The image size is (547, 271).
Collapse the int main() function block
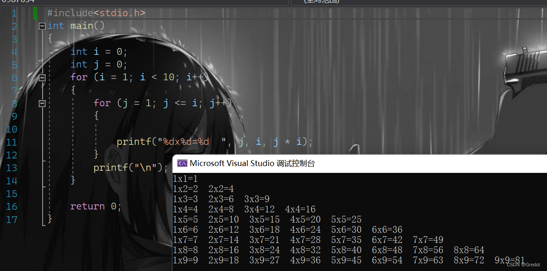pyautogui.click(x=42, y=26)
